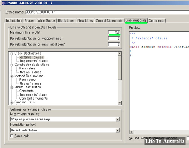Screen dimensions: 189x148
Task: Click the Profile name text field
Action: coord(107,12)
